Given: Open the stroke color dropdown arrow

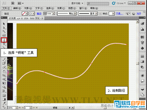Looking at the screenshot, I should pyautogui.click(x=33, y=14).
